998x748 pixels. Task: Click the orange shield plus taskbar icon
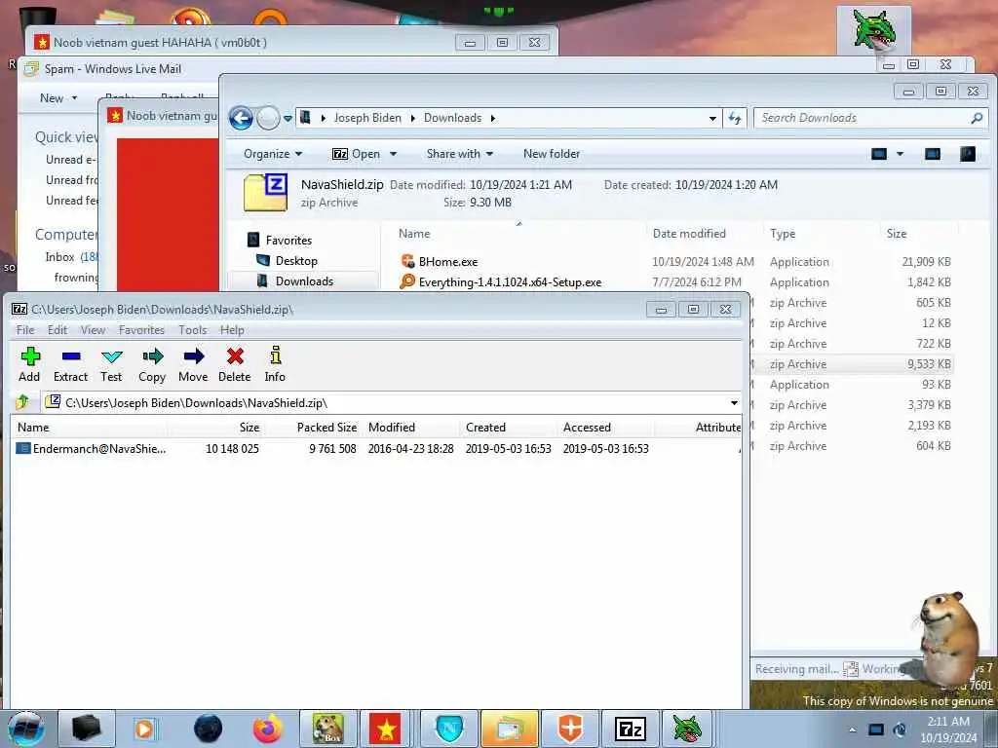tap(570, 729)
